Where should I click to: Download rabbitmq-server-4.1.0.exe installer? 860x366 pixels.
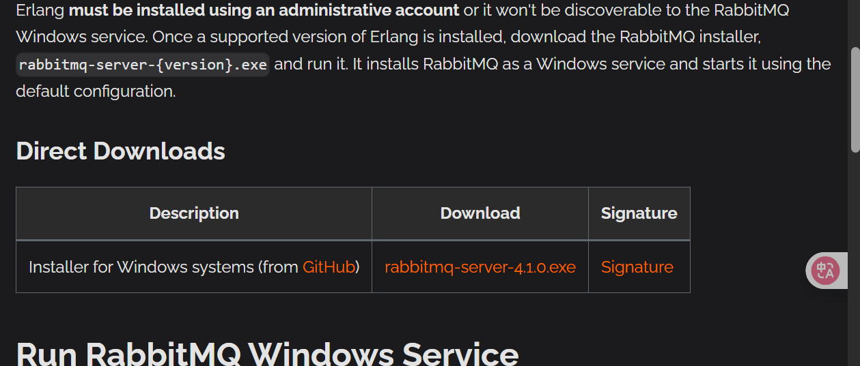[x=480, y=267]
